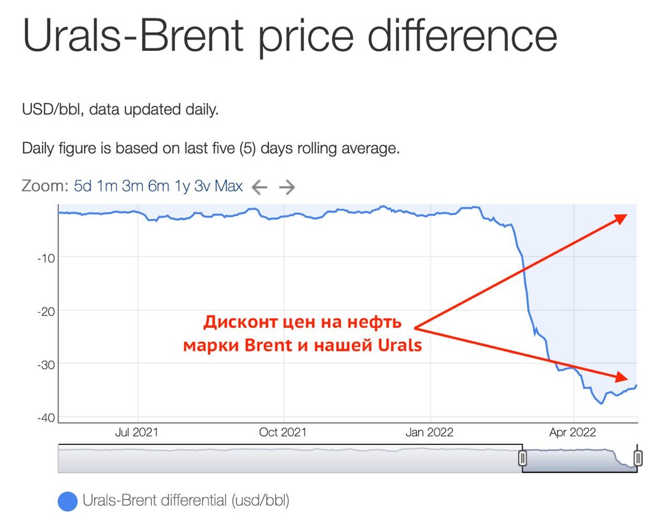Click the right range slider handle
Screen dimensions: 670x523
pyautogui.click(x=639, y=459)
